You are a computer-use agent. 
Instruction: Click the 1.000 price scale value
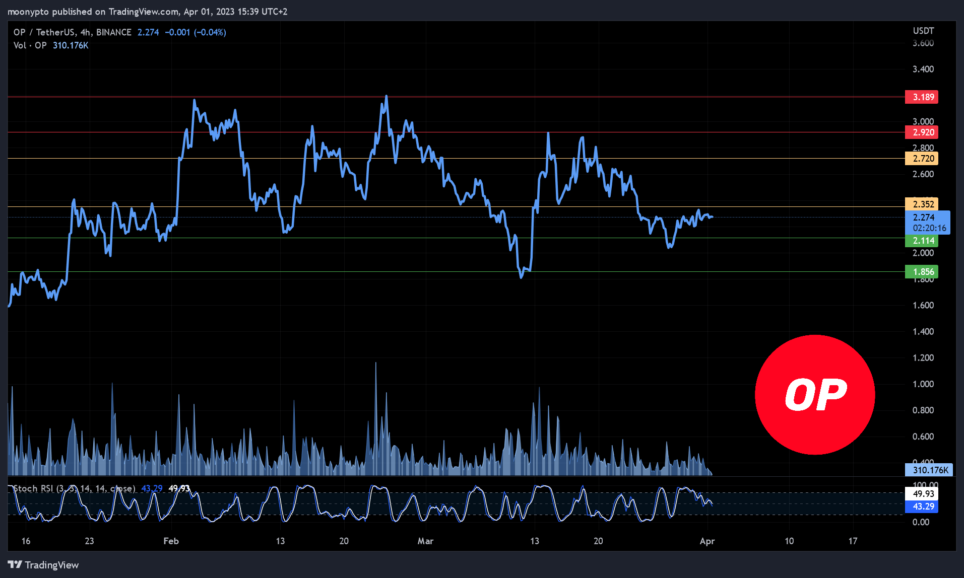(x=923, y=384)
